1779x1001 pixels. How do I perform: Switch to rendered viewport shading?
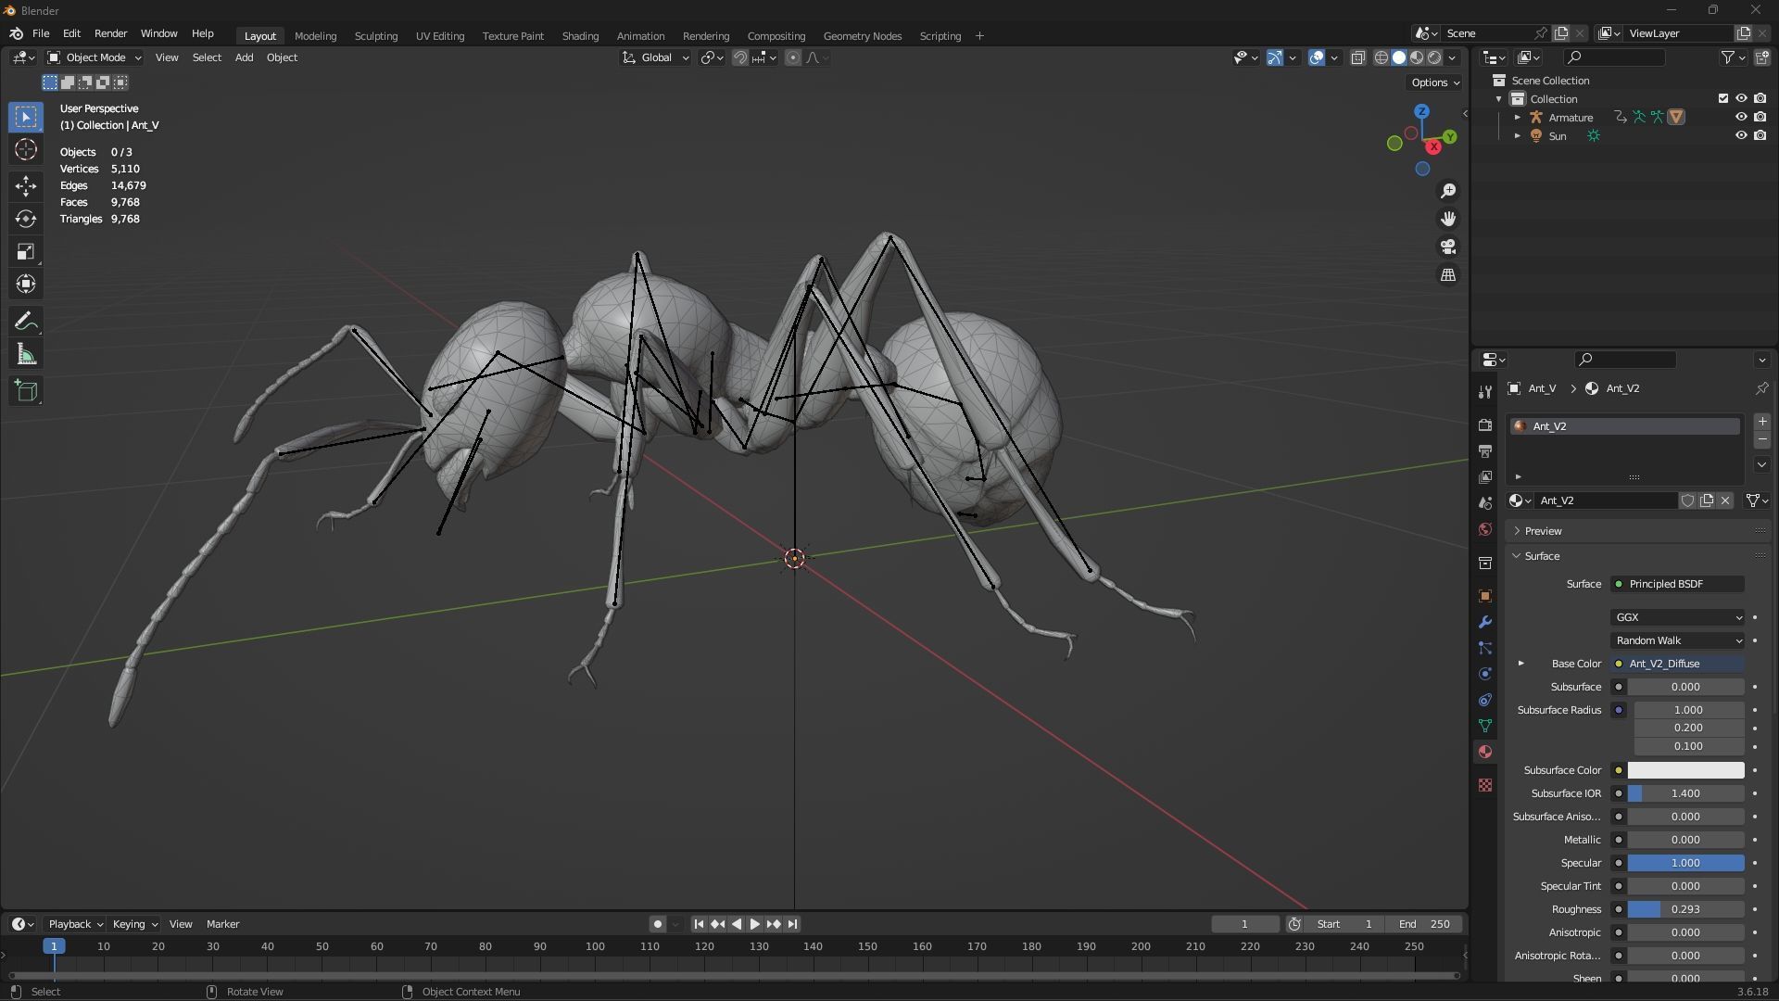pyautogui.click(x=1434, y=57)
